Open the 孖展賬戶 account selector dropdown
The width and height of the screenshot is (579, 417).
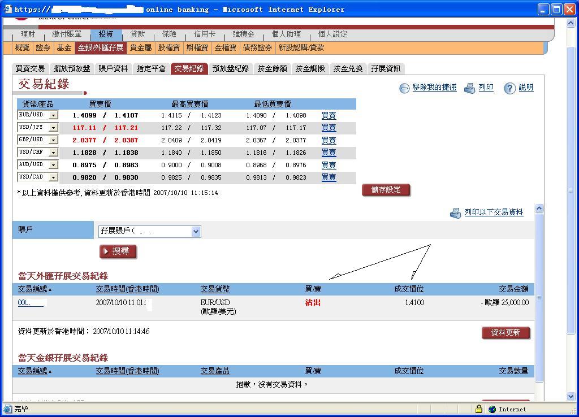click(x=196, y=231)
